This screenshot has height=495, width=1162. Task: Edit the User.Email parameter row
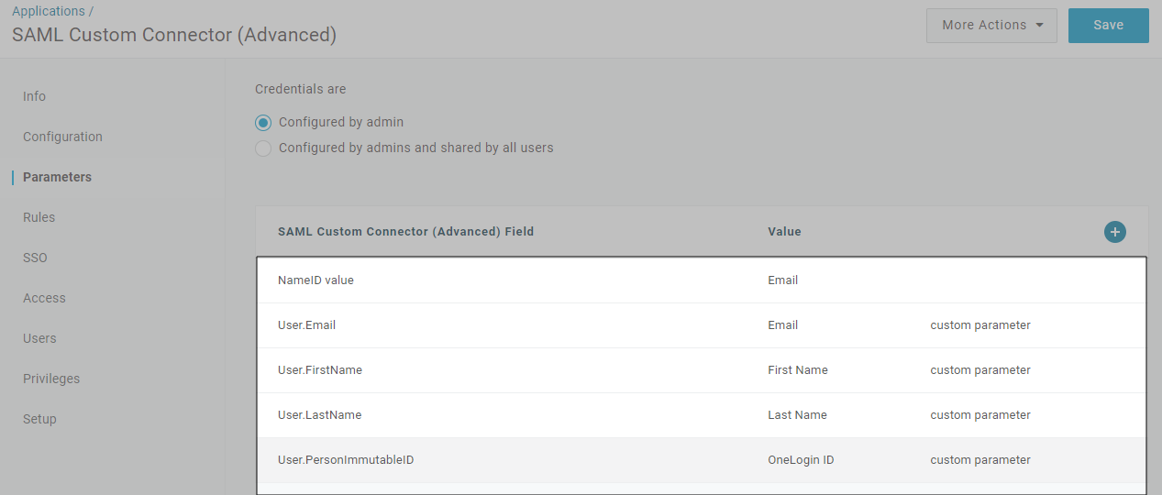coord(307,325)
